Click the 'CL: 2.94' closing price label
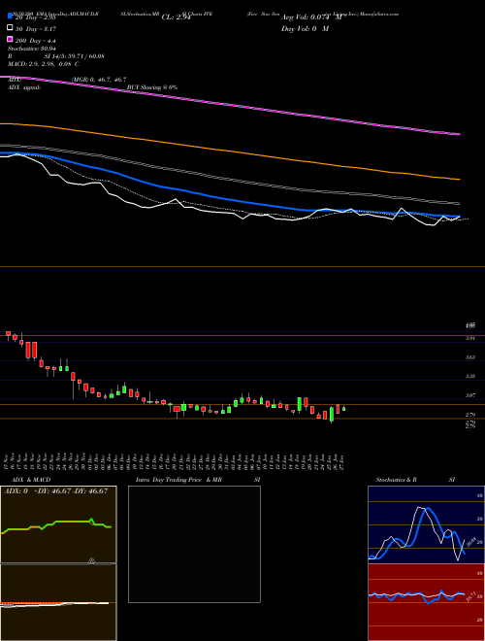The image size is (485, 641). tap(176, 17)
